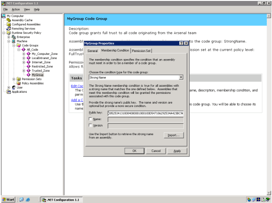Expand the Permission Sets node

tap(14, 79)
